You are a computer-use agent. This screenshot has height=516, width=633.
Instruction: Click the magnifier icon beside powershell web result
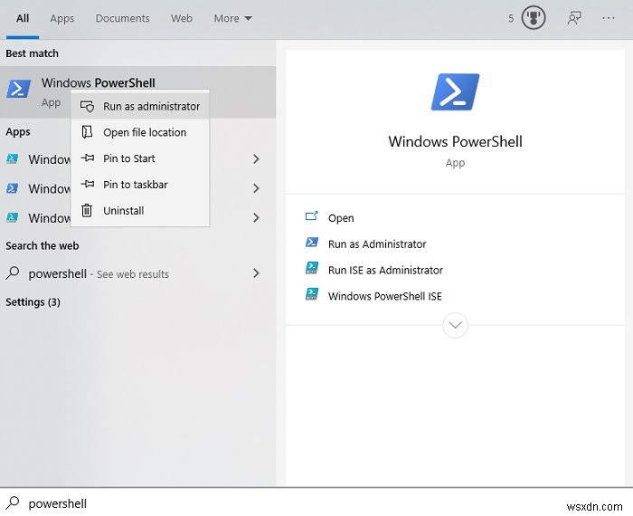pos(13,273)
